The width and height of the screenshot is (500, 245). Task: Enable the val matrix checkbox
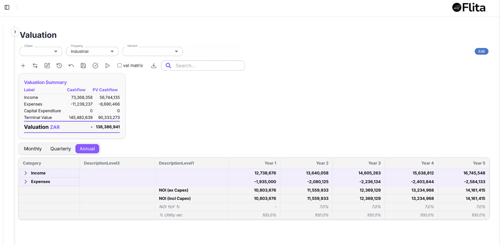click(x=119, y=65)
